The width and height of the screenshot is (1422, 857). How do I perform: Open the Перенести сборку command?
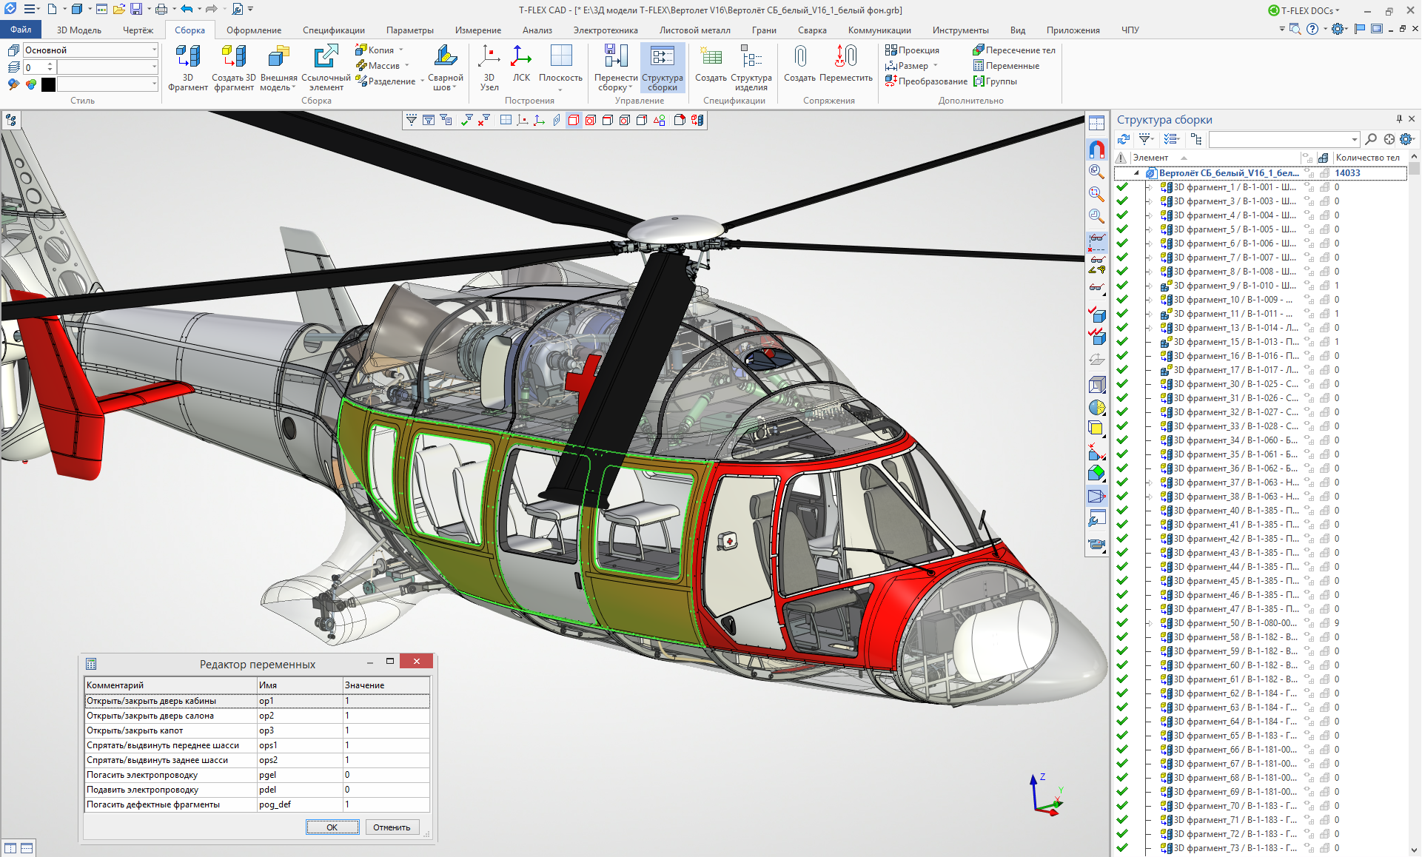pyautogui.click(x=615, y=67)
